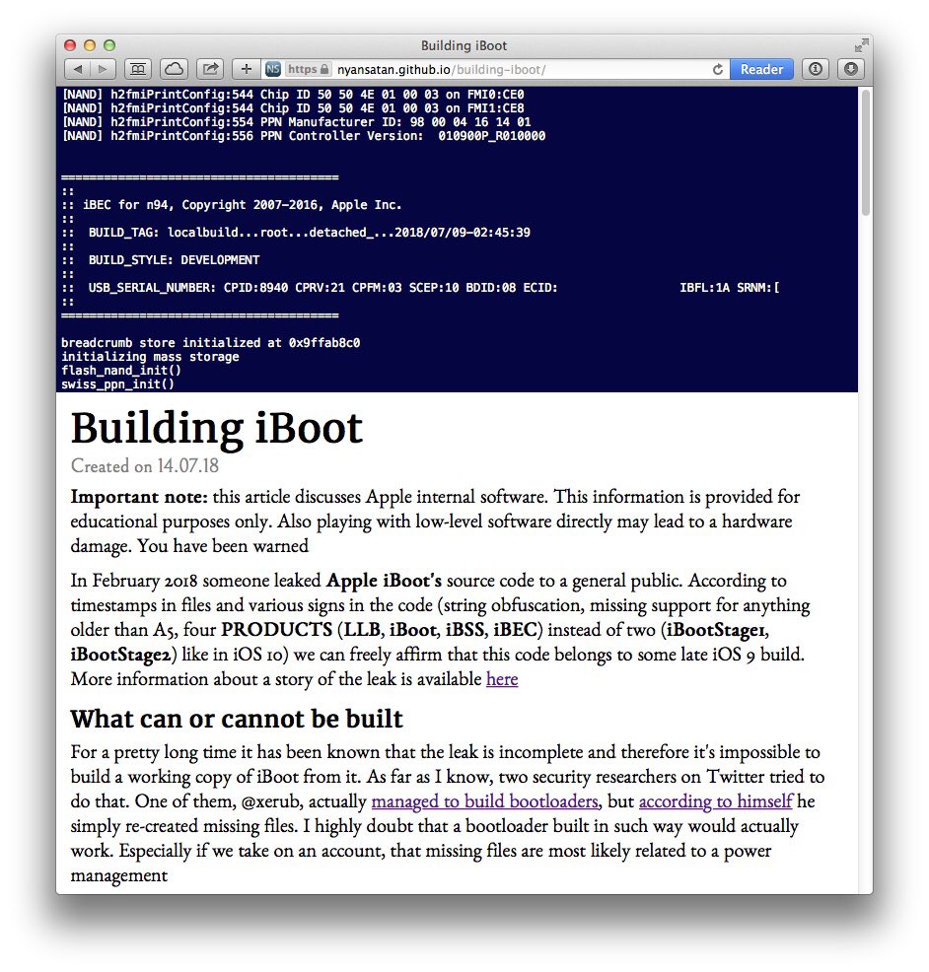Open 'managed to build bootloaders' link
The image size is (929, 972).
(485, 801)
